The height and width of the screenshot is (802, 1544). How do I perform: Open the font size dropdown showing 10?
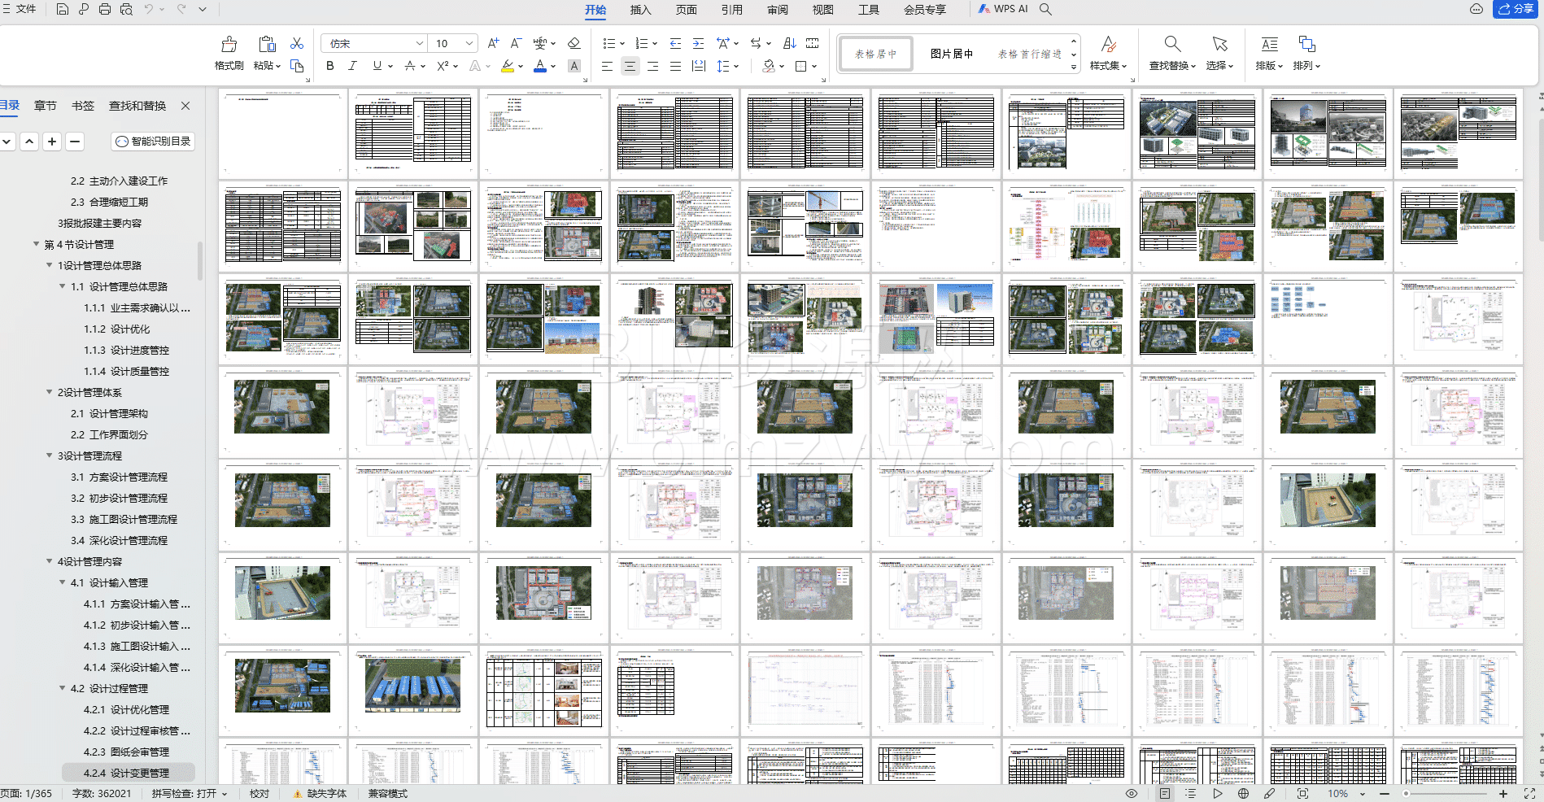click(x=469, y=43)
